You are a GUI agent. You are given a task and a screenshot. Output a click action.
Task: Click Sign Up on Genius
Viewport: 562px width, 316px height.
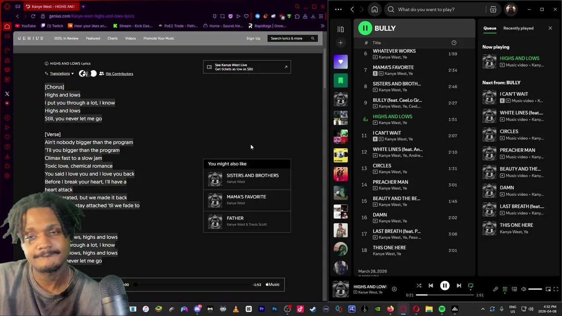tap(253, 38)
